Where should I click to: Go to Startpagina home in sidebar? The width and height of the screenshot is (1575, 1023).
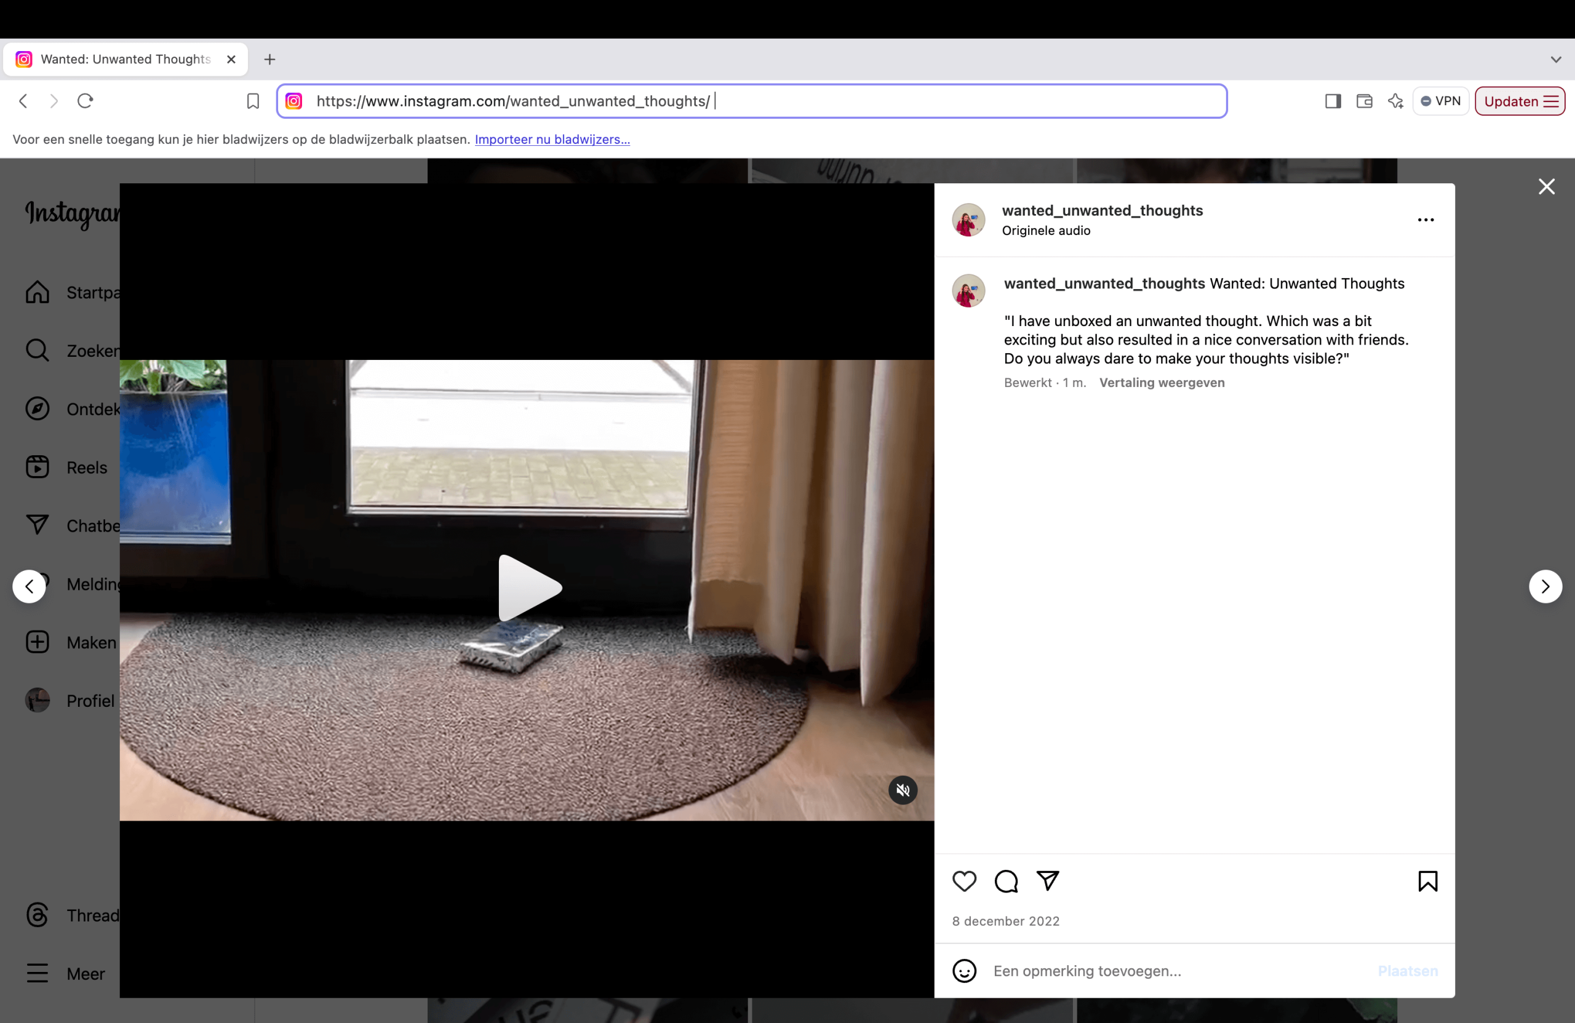[x=71, y=292]
